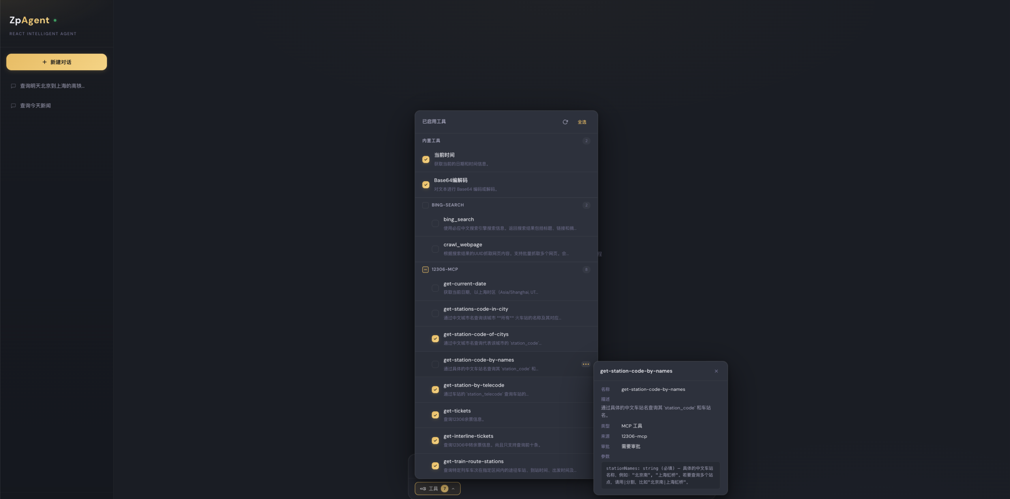Screen dimensions: 1010x499
Task: Click the 内置工具 section header
Action: pos(431,141)
